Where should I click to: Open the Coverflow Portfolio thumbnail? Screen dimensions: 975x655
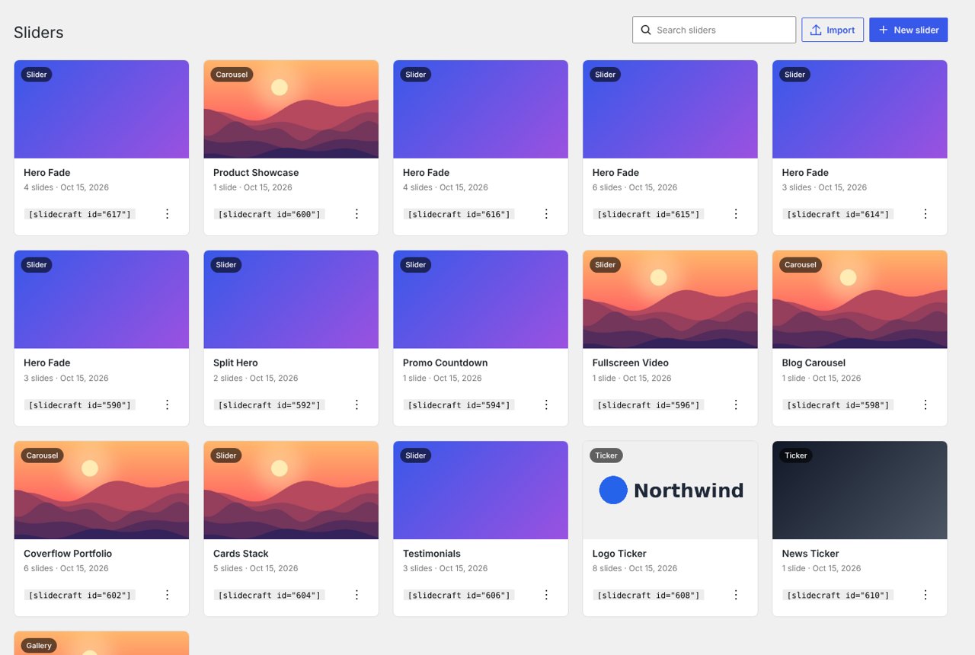pyautogui.click(x=101, y=490)
